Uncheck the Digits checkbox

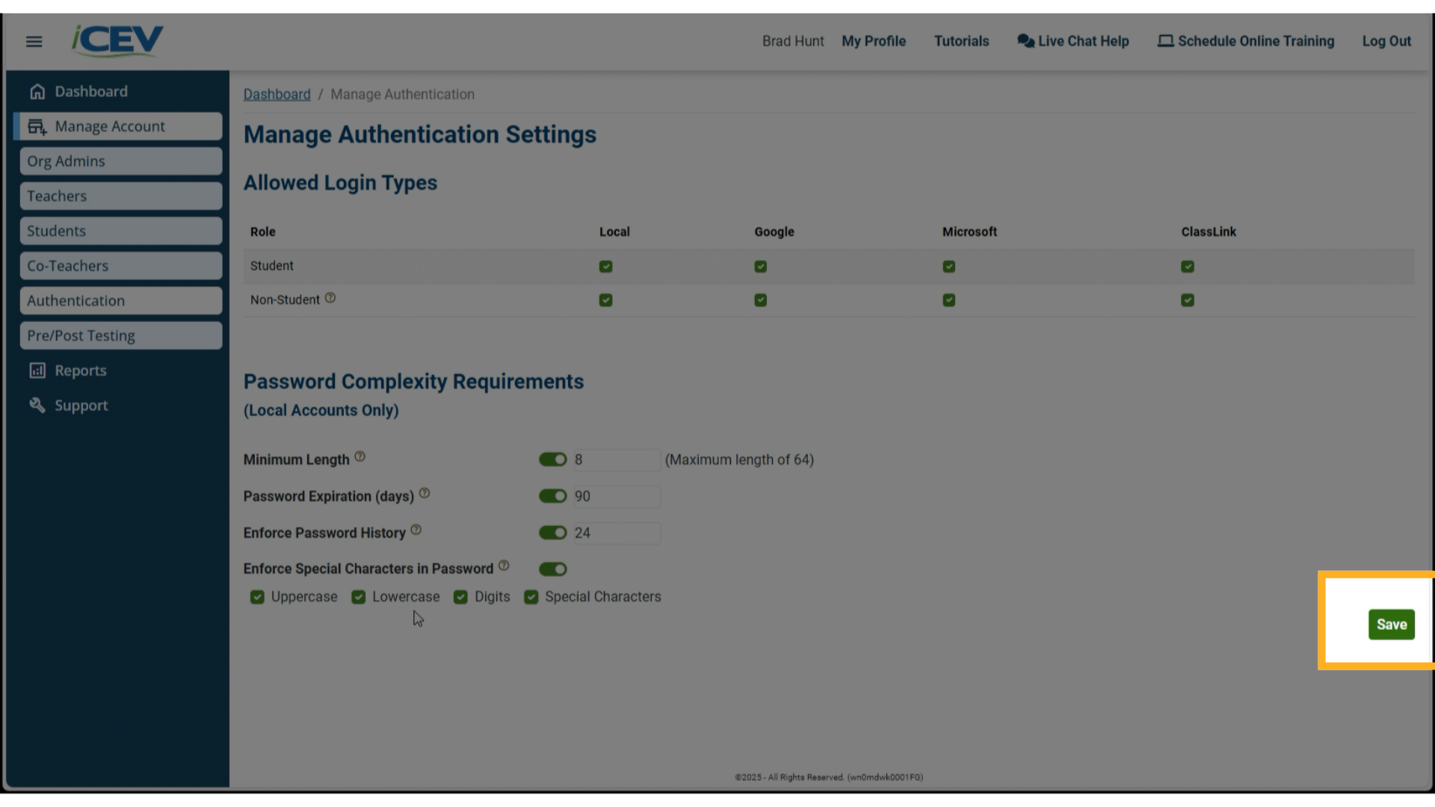460,597
